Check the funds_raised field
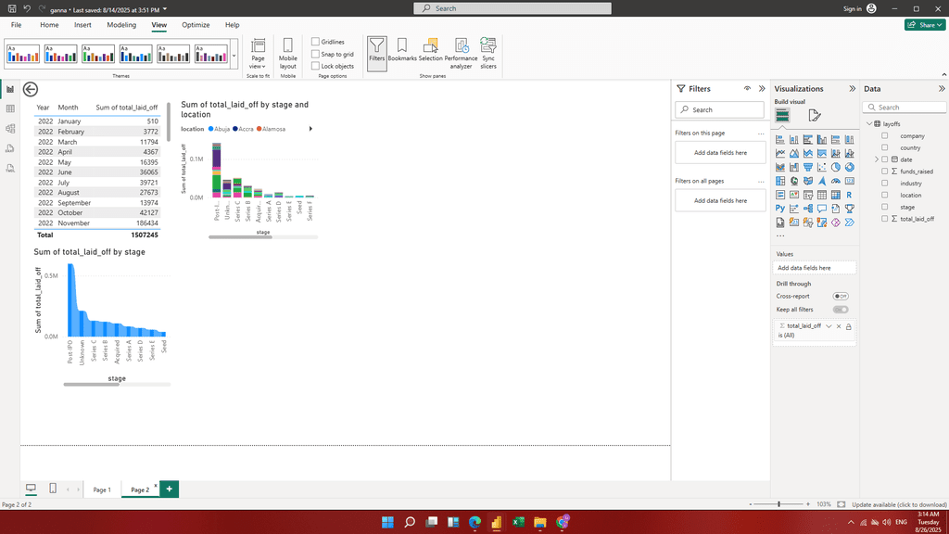949x534 pixels. 885,172
